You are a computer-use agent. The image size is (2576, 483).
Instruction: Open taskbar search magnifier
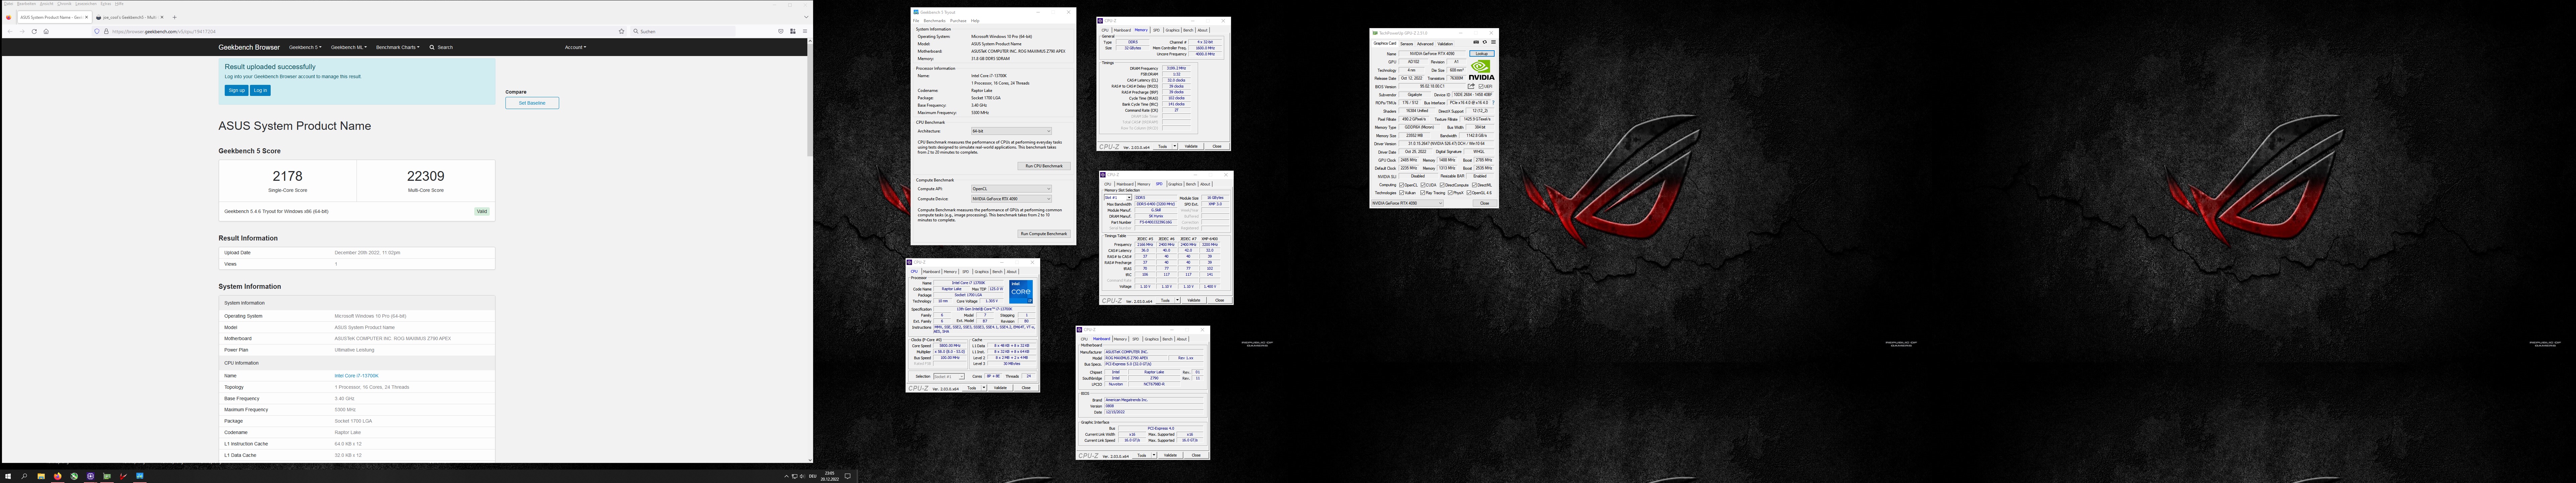tap(24, 476)
